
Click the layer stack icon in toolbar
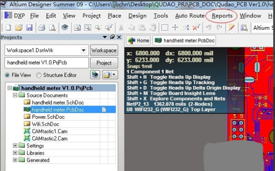coord(65,27)
